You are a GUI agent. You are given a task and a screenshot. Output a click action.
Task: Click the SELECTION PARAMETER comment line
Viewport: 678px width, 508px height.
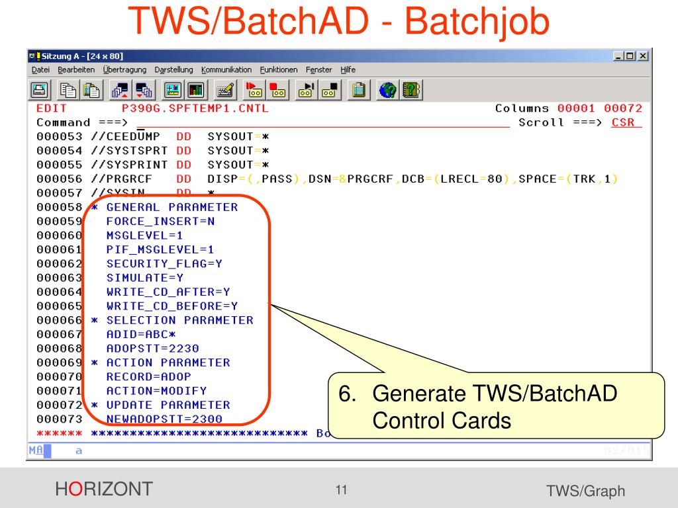pos(172,321)
